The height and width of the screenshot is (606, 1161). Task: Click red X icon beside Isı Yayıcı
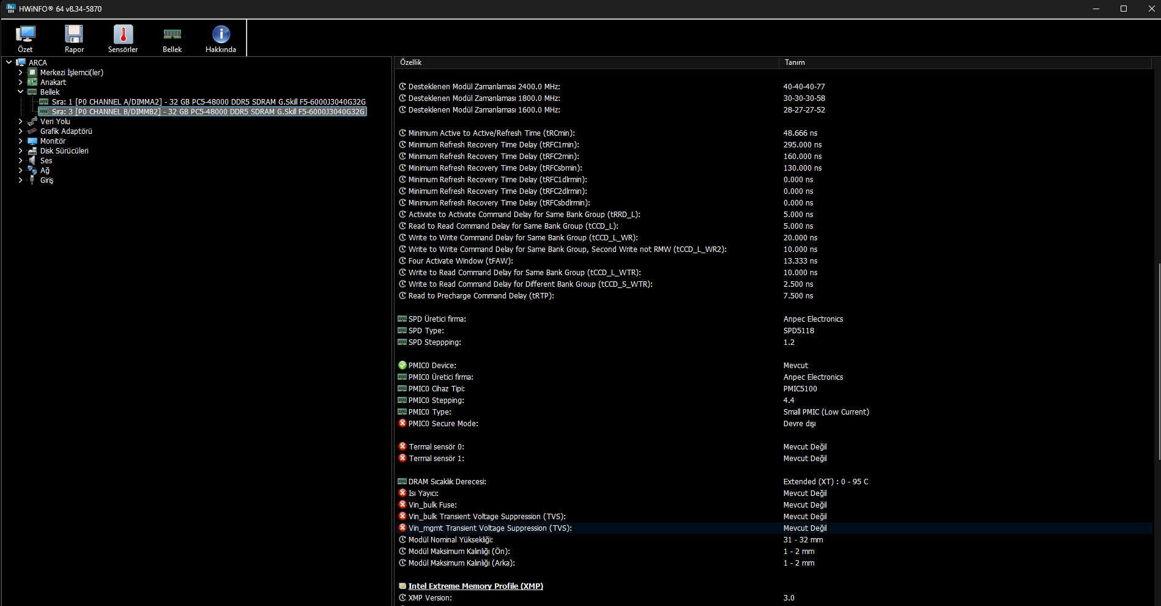point(402,493)
